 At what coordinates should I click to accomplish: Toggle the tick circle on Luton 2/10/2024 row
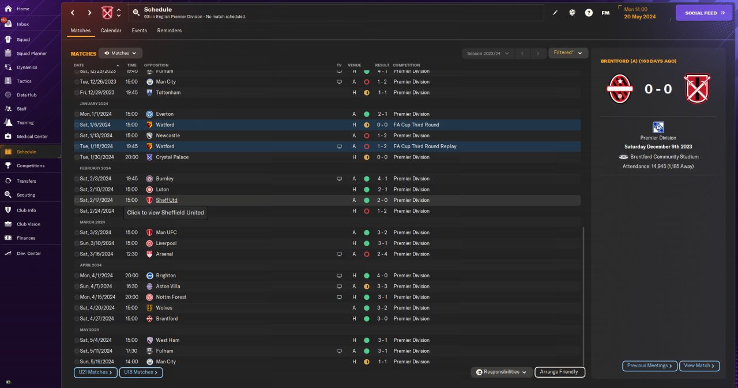click(77, 189)
